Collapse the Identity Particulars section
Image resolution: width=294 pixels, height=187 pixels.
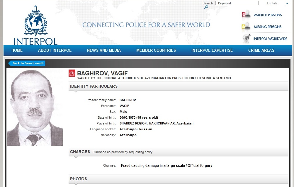[x=178, y=86]
